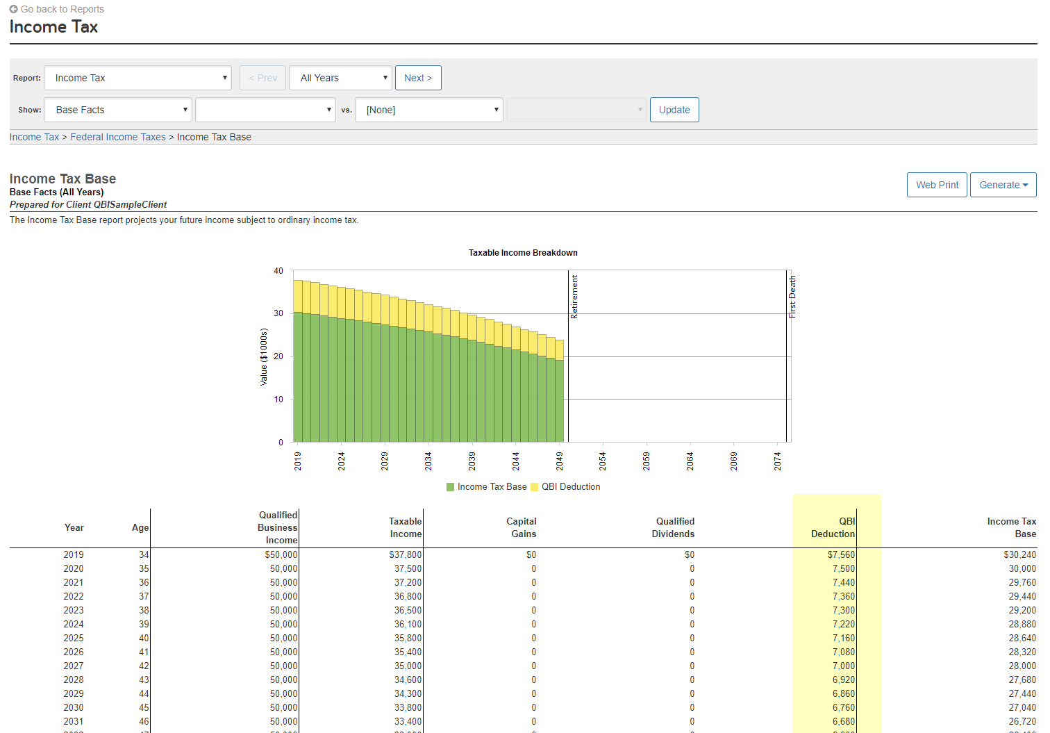Click the Prepared for Client QBISampleClient text
This screenshot has height=733, width=1050.
pyautogui.click(x=88, y=204)
